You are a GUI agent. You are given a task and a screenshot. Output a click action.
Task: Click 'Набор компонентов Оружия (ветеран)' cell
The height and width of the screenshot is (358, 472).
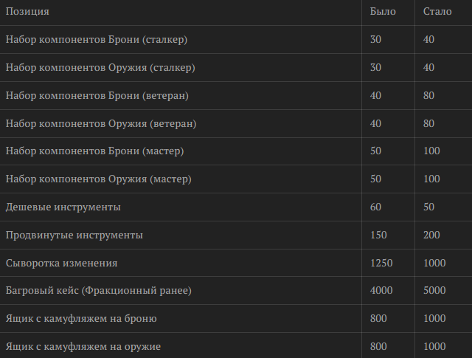point(101,123)
